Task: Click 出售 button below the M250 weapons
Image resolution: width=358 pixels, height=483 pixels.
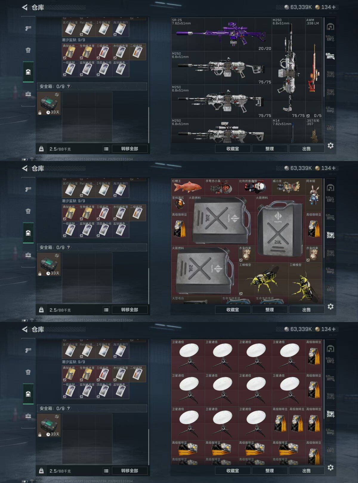Action: click(x=306, y=148)
